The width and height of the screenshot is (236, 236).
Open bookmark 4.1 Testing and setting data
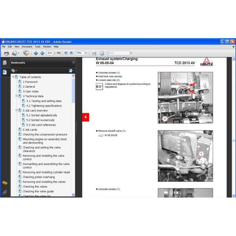pyautogui.click(x=44, y=101)
